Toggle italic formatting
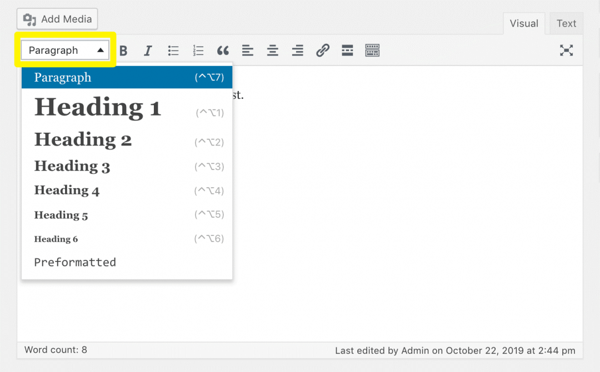600x372 pixels. click(x=148, y=50)
